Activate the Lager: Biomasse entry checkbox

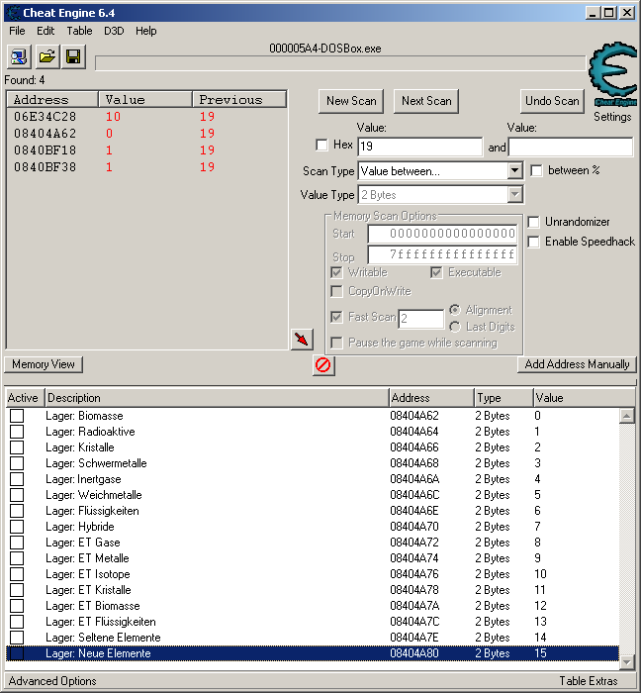[17, 416]
